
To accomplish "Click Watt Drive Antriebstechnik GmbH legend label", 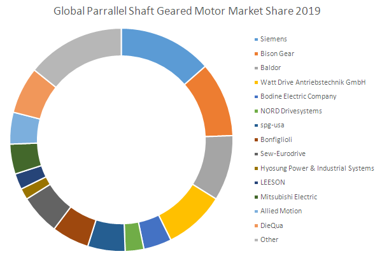I will point(310,82).
